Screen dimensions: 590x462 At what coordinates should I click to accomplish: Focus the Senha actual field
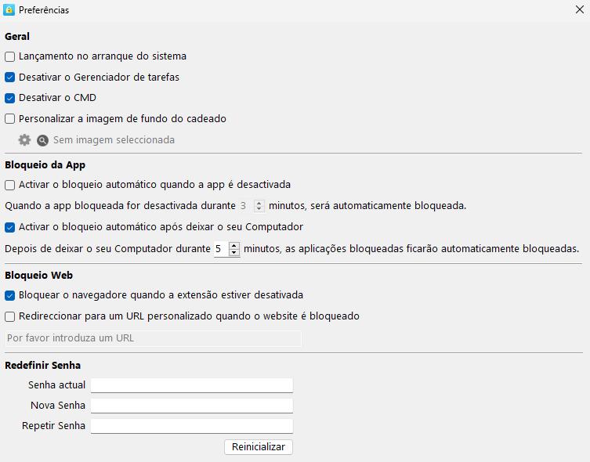[191, 385]
